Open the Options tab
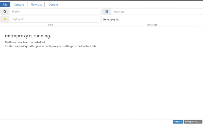Viewport: 203px width, 124px height. tap(53, 5)
